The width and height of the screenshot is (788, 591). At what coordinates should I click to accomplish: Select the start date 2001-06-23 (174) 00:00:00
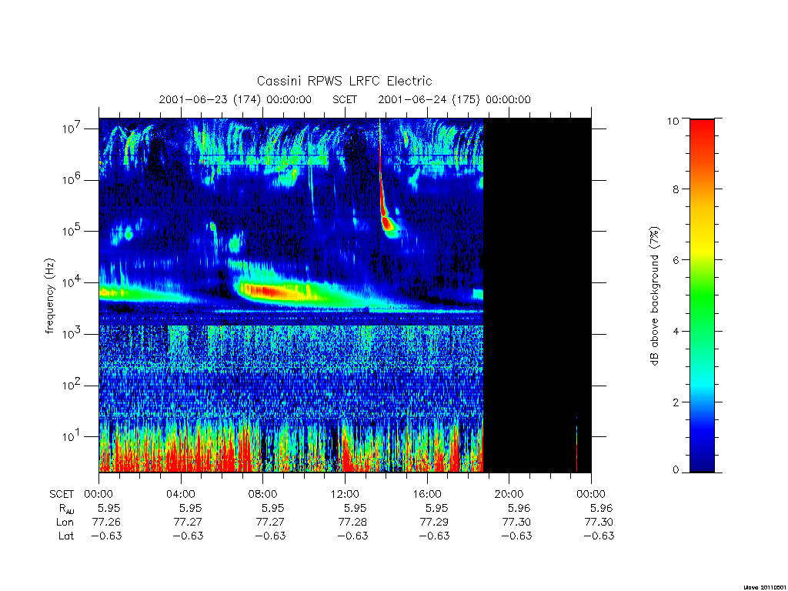(235, 99)
